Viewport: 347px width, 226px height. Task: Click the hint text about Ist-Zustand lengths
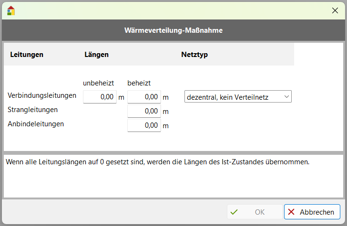pos(157,162)
